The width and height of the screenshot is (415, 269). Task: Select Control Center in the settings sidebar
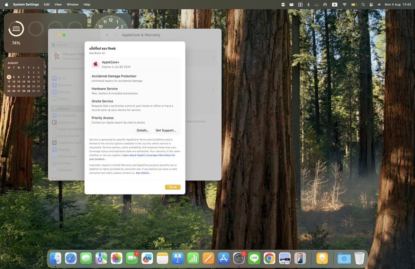68,136
